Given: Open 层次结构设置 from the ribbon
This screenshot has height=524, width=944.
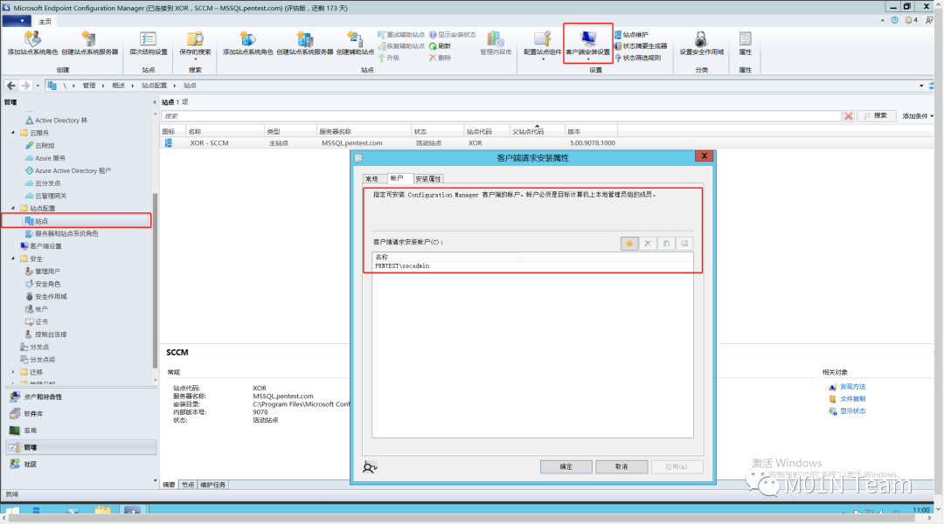Looking at the screenshot, I should 148,43.
